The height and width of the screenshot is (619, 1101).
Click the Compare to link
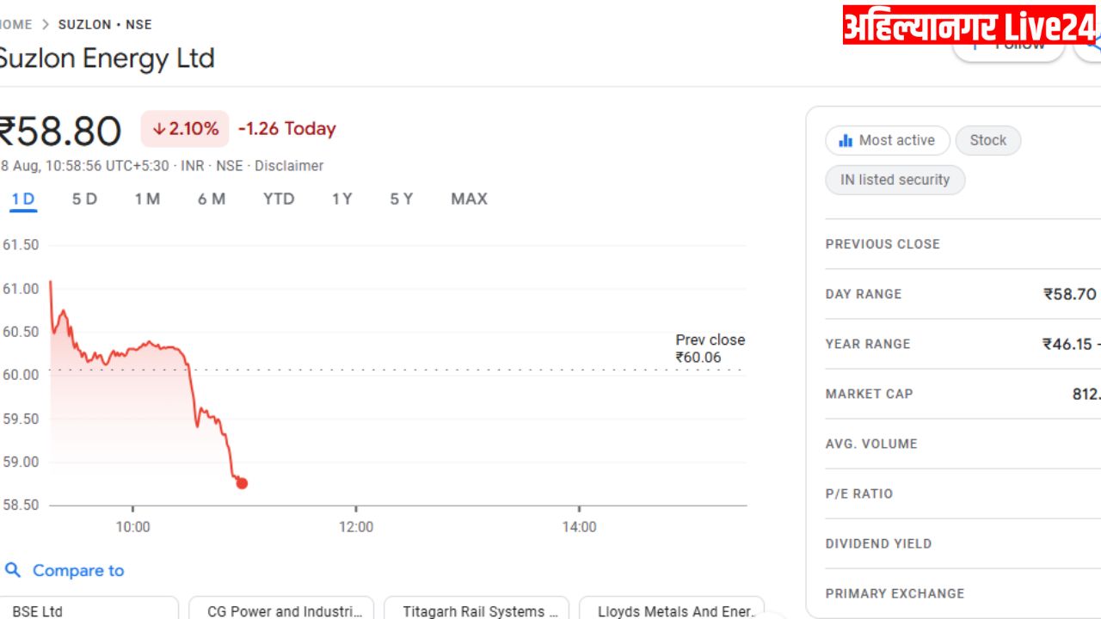pos(78,570)
